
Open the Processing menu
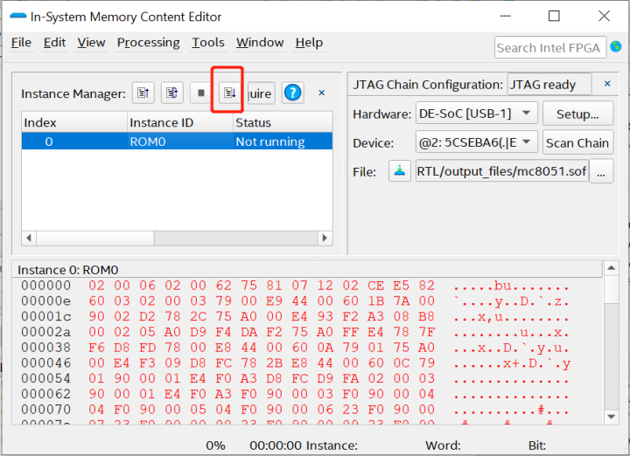pos(148,43)
